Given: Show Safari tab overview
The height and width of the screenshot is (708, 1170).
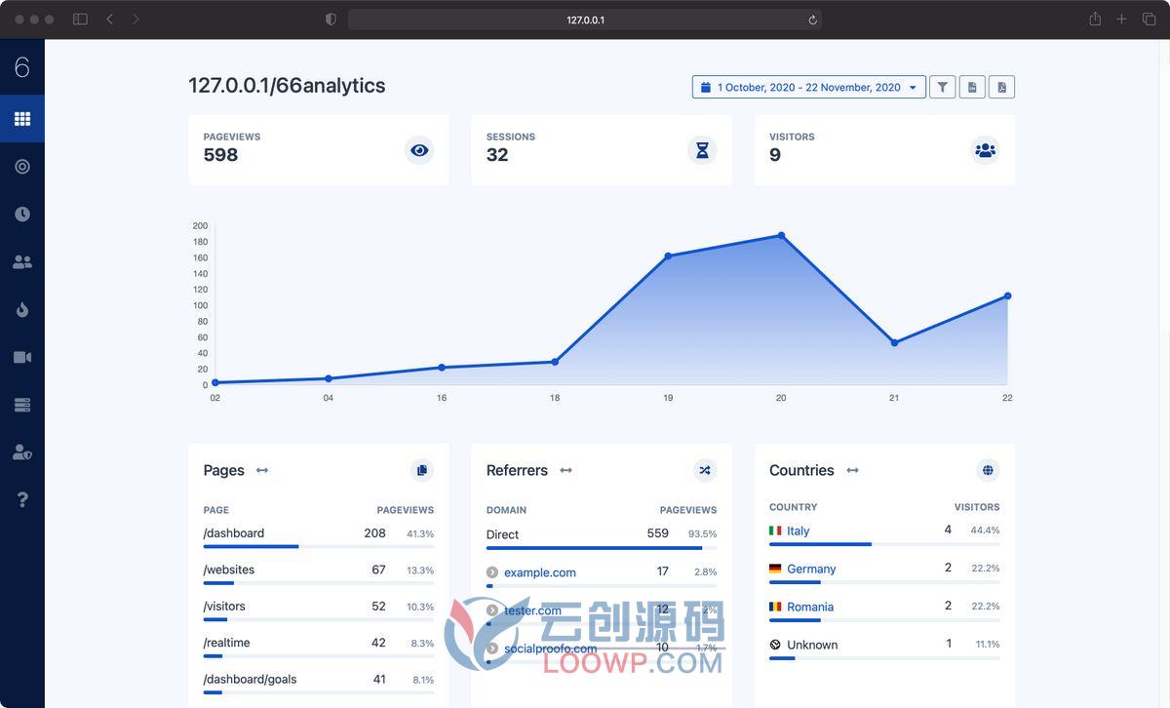Looking at the screenshot, I should (x=1149, y=20).
